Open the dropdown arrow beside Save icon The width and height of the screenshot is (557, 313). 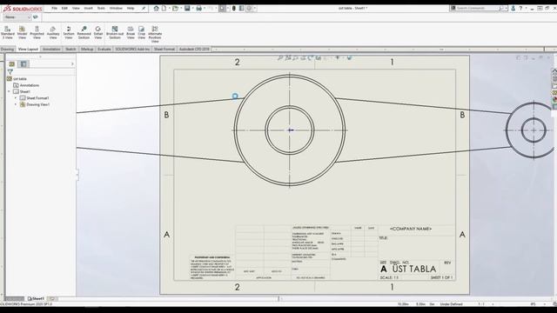coord(192,8)
